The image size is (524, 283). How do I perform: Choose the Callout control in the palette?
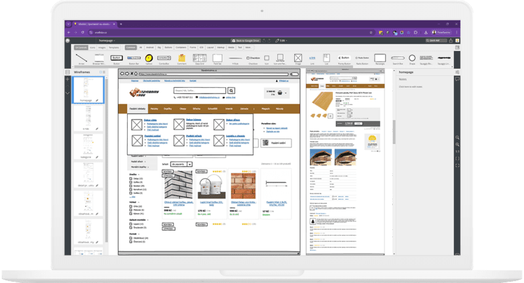point(149,59)
